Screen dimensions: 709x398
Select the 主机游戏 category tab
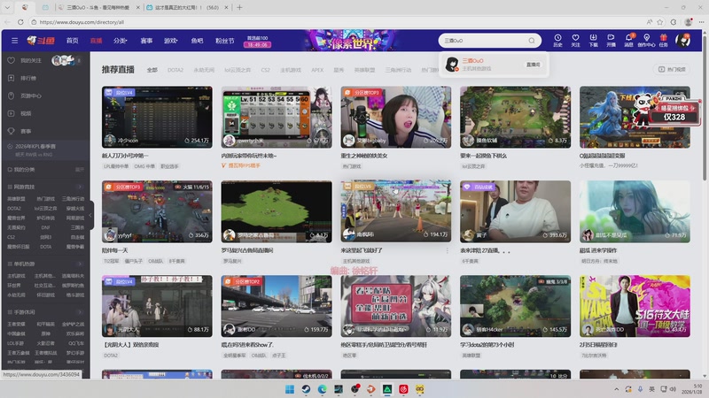(x=291, y=70)
